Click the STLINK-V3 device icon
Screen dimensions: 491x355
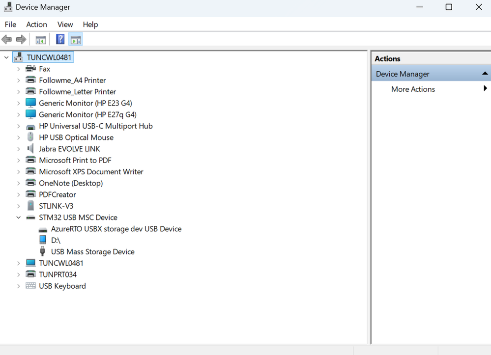(x=30, y=206)
